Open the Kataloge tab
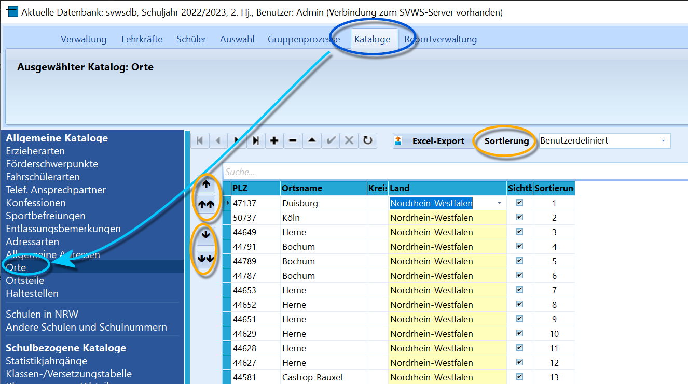 pos(373,39)
